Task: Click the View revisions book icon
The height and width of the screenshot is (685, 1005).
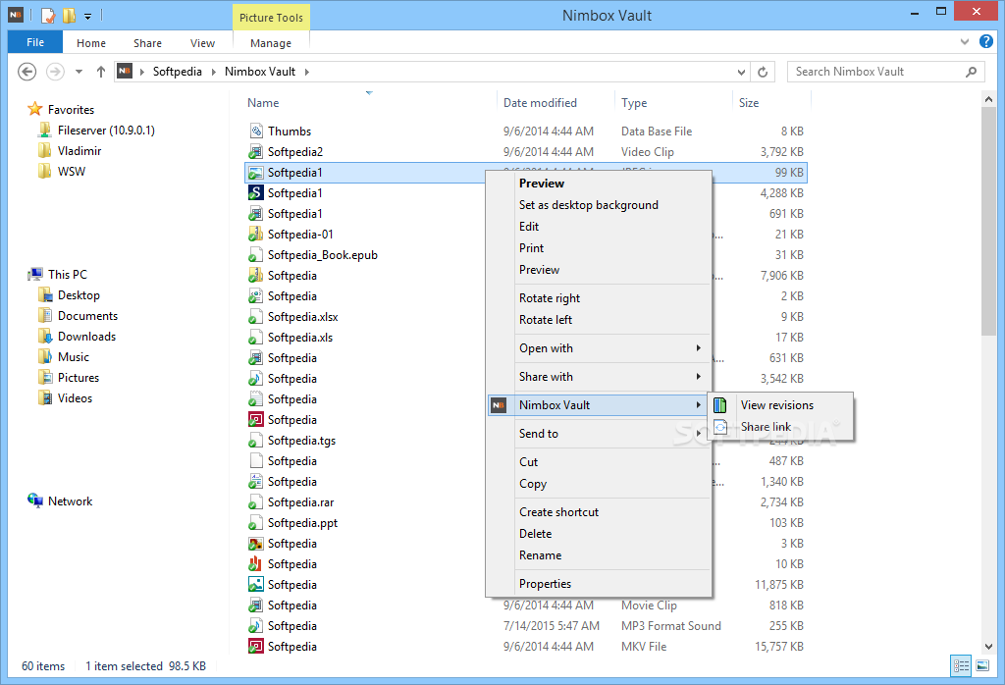Action: 720,405
